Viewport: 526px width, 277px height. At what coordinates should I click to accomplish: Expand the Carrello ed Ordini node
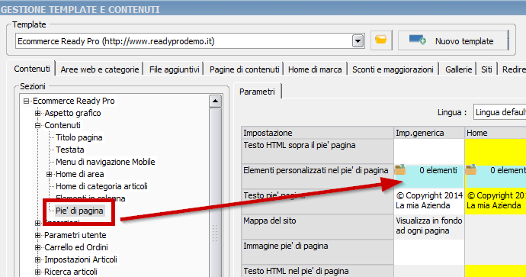[x=37, y=247]
